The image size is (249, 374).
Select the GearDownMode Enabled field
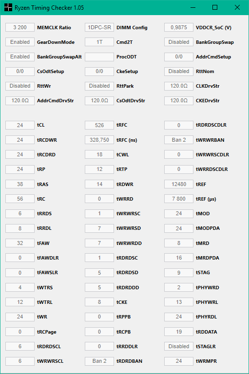[20, 42]
